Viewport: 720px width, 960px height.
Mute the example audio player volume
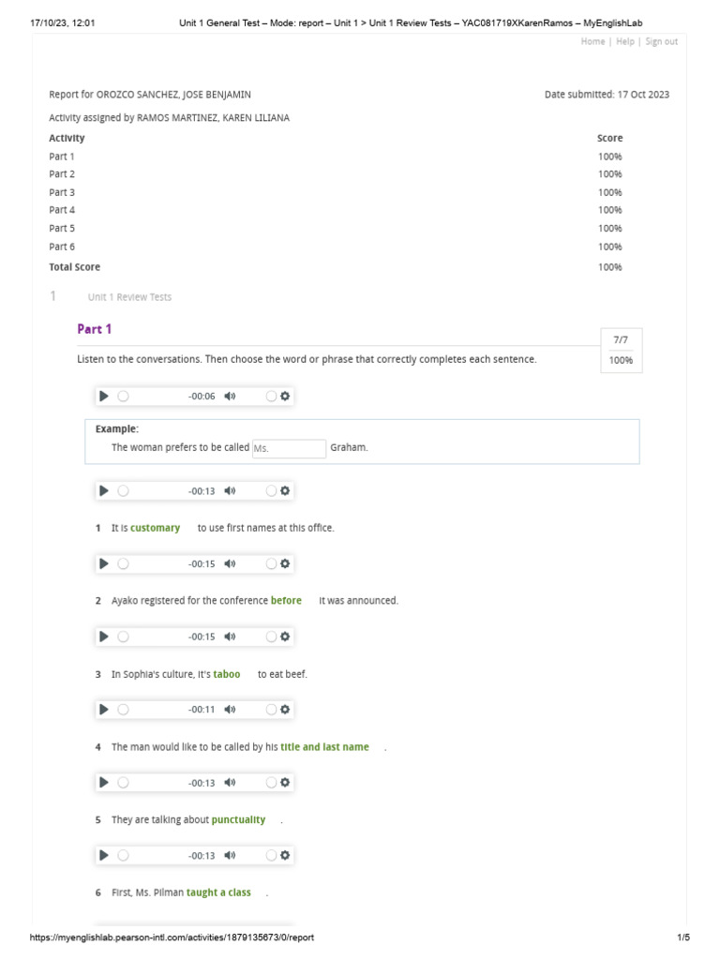(230, 397)
